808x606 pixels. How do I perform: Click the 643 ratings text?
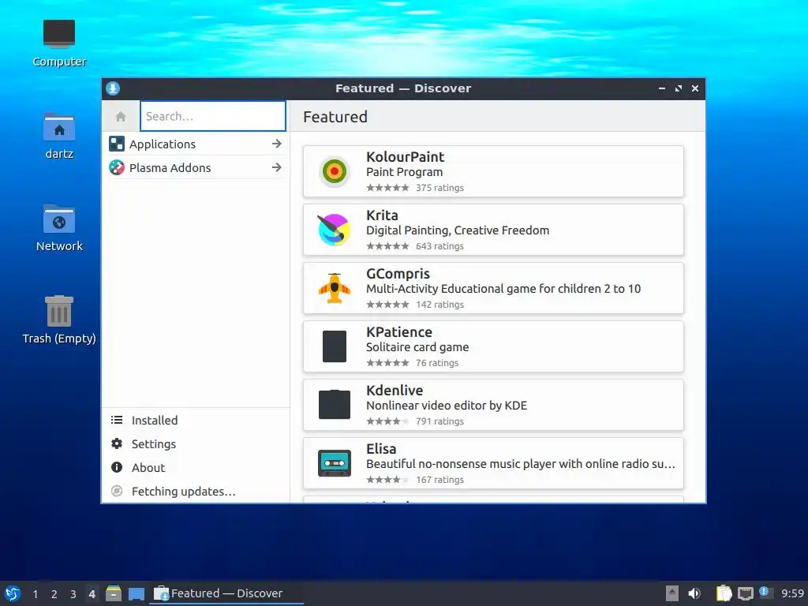point(440,246)
